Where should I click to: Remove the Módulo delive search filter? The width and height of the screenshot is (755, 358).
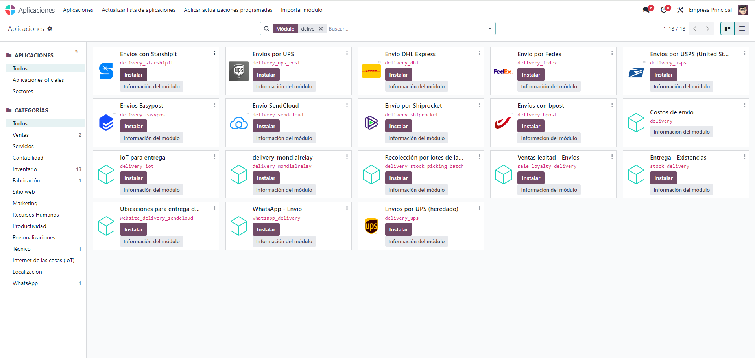click(x=321, y=29)
